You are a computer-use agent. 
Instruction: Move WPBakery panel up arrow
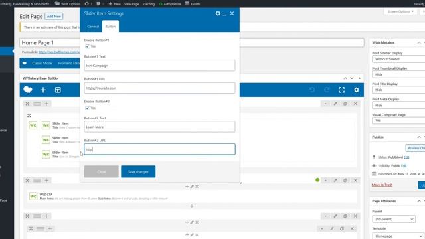click(345, 78)
